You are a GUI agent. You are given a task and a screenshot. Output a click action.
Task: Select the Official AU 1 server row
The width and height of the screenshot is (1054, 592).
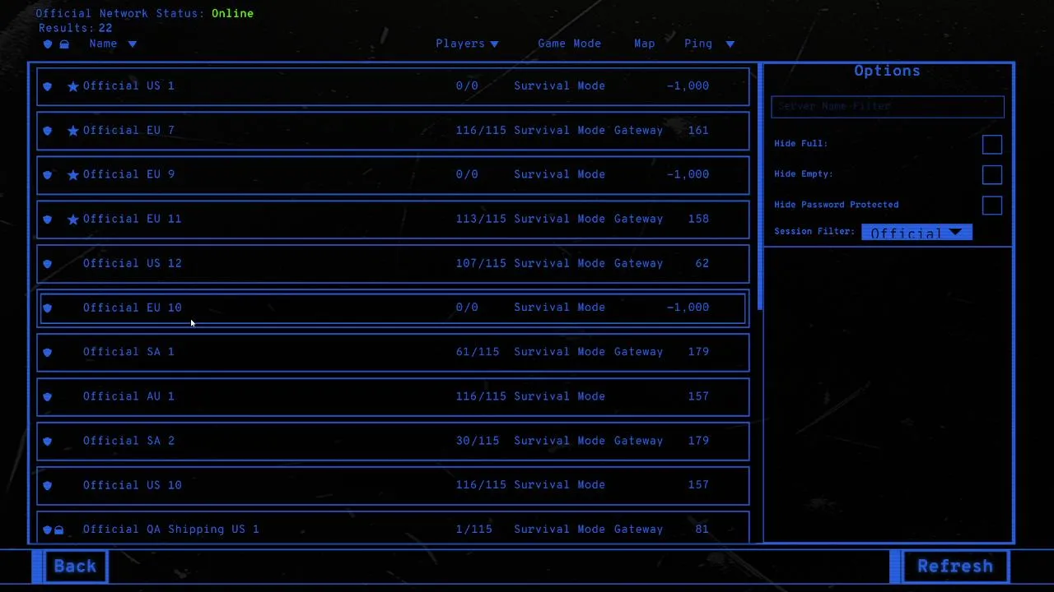coord(393,397)
